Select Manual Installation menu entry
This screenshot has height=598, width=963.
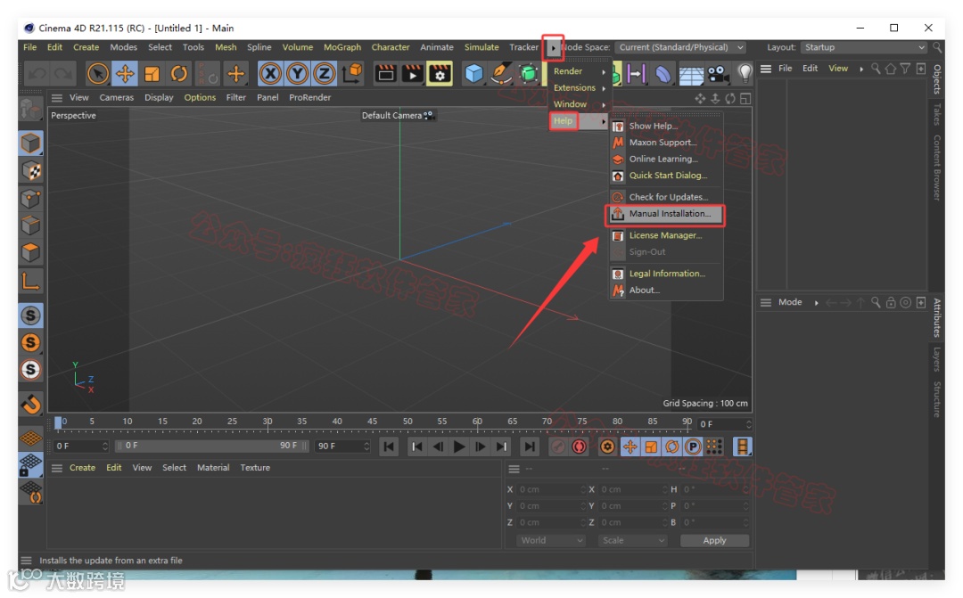coord(666,214)
